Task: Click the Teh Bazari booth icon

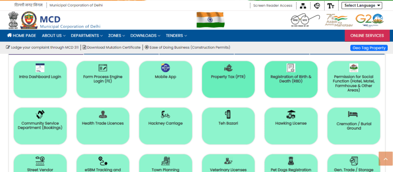Action: click(x=228, y=114)
